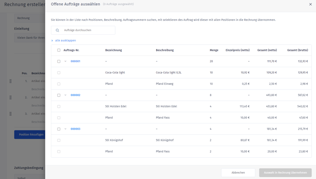The width and height of the screenshot is (316, 179).
Task: Toggle the select-all checkbox in header
Action: pyautogui.click(x=58, y=50)
